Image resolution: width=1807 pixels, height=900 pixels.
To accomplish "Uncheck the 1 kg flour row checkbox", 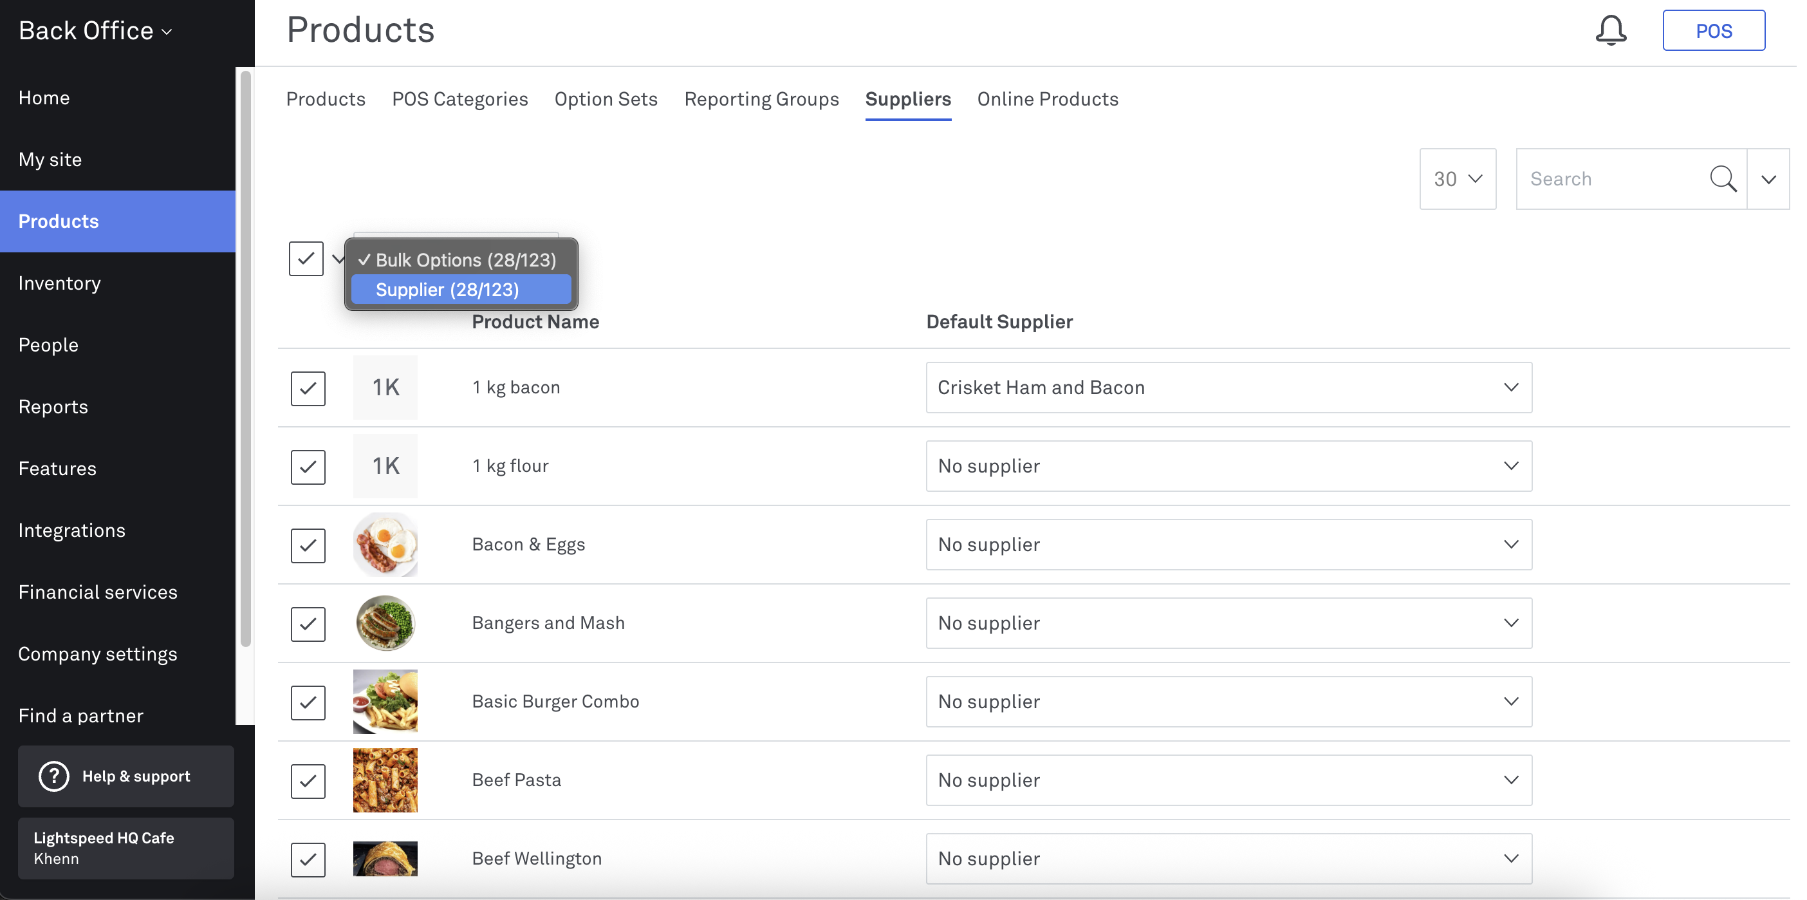I will [308, 467].
